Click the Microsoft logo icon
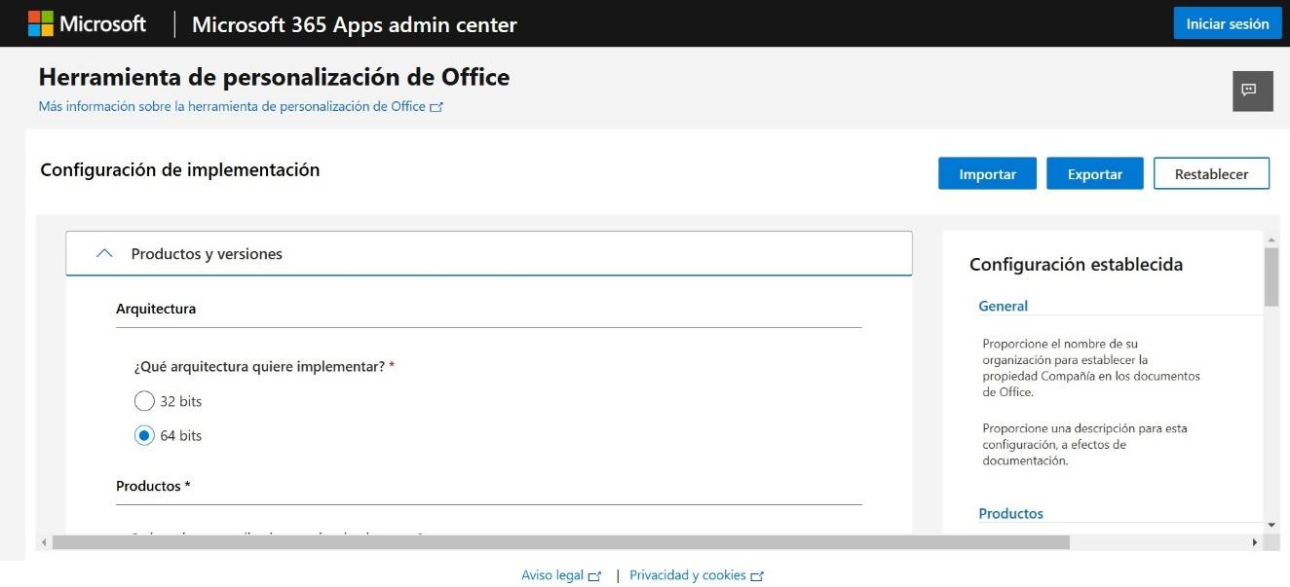Screen dimensions: 1290x587 pyautogui.click(x=41, y=23)
